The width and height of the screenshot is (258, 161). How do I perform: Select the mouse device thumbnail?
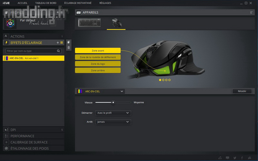116,23
